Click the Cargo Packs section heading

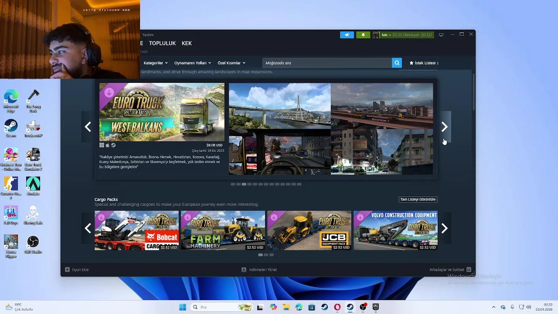tap(106, 199)
